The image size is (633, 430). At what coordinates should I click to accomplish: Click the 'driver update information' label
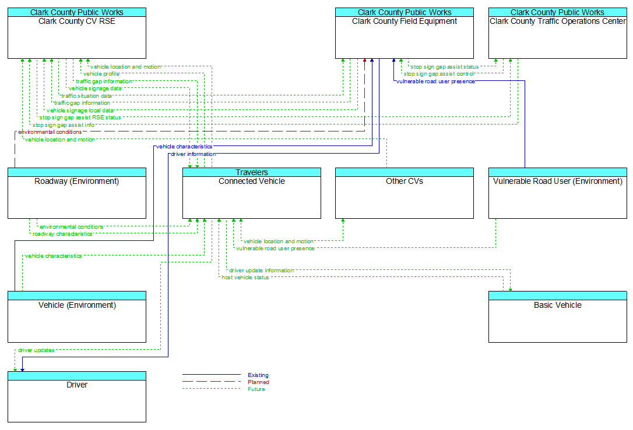261,271
